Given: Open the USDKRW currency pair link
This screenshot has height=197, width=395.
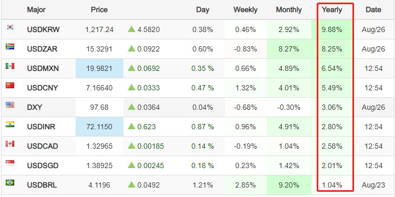Looking at the screenshot, I should [x=43, y=30].
